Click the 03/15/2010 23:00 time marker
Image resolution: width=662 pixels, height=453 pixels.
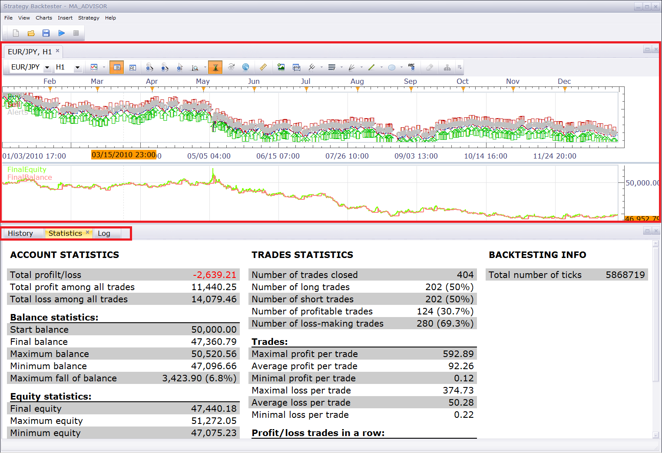click(124, 155)
